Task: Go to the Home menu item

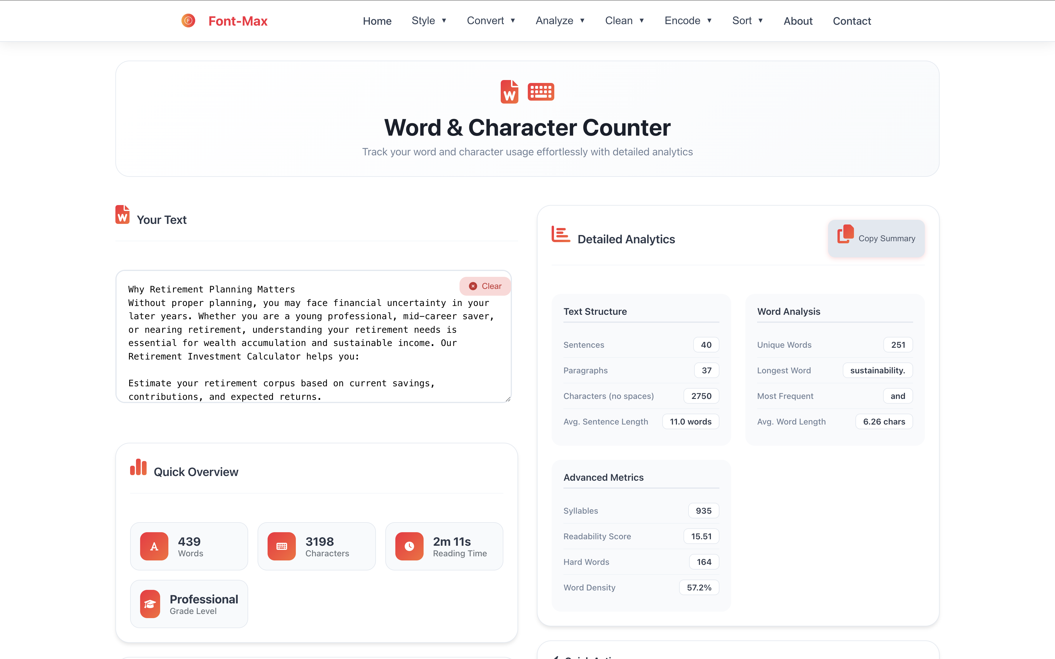Action: point(377,21)
